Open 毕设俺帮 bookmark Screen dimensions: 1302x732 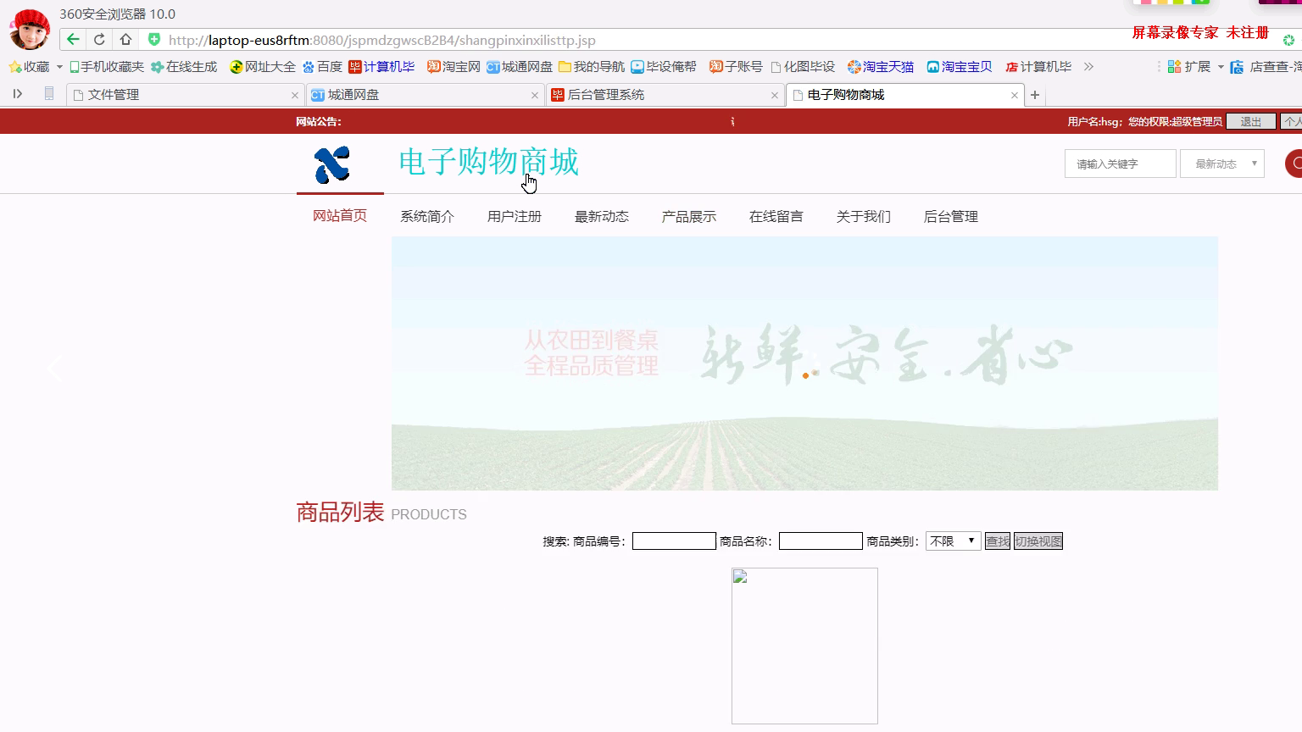coord(664,67)
